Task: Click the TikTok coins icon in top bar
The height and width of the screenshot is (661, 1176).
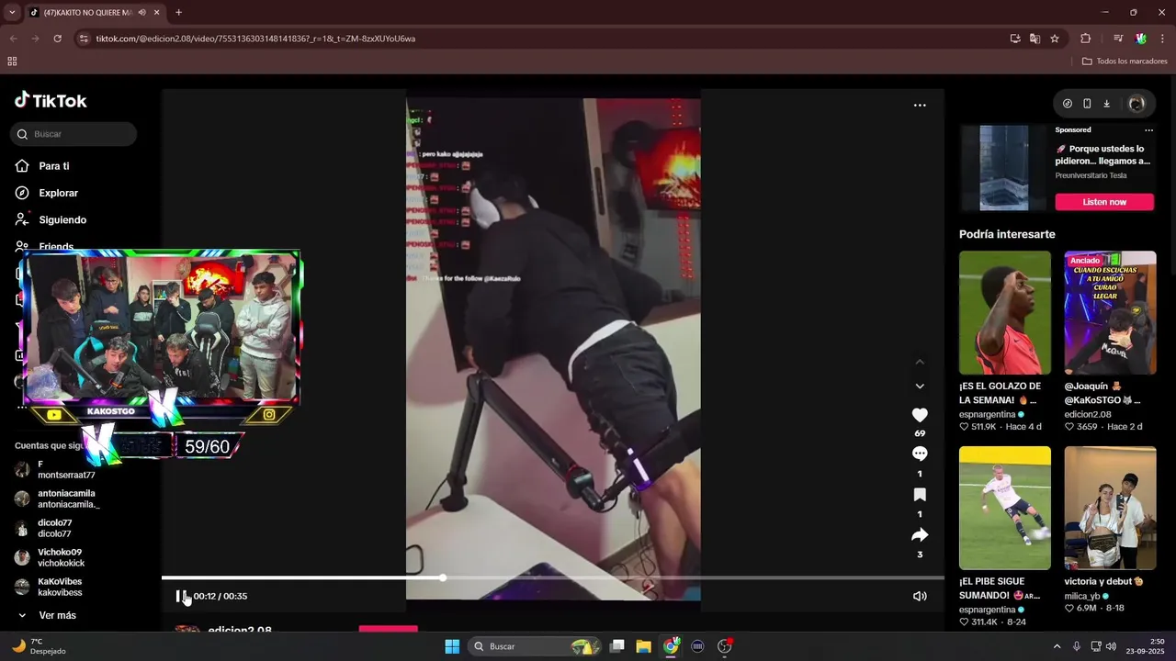Action: [1067, 104]
